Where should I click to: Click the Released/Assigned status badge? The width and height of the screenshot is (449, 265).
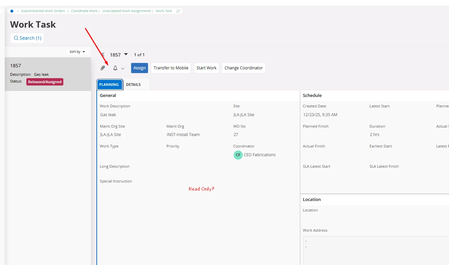(45, 82)
